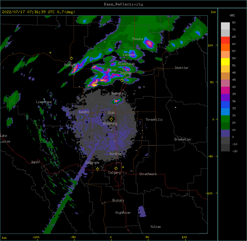Image resolution: width=247 pixels, height=241 pixels.
Task: Click the -100 tick on the horizontal axis
Action: coord(36,237)
